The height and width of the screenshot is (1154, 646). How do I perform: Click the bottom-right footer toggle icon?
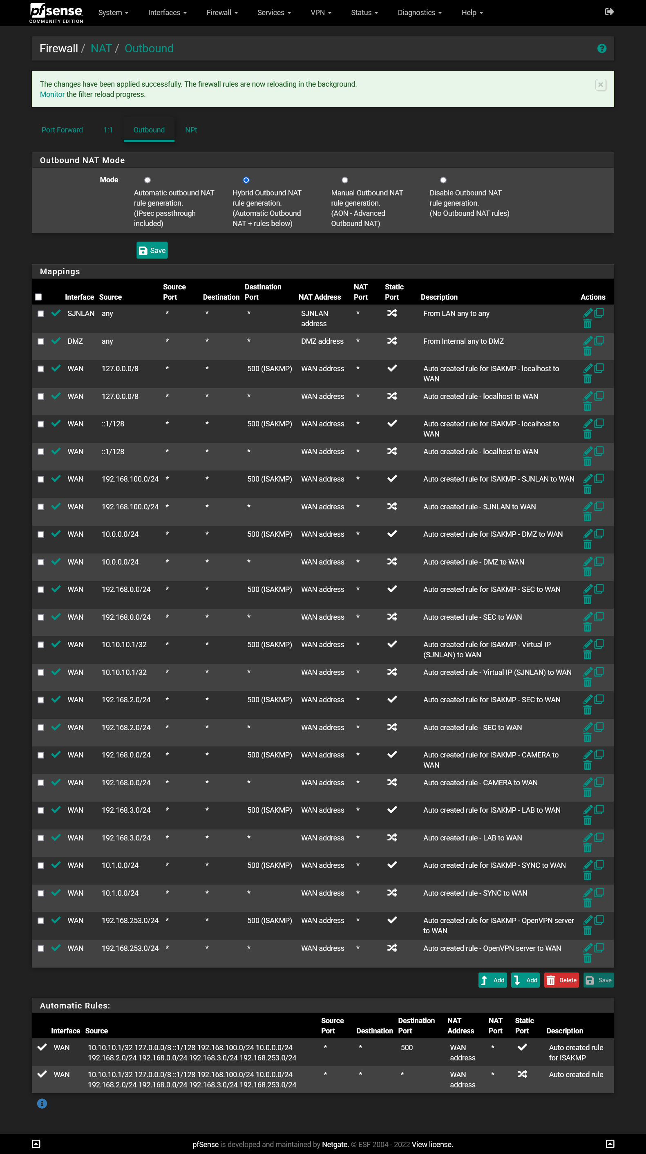(x=610, y=1144)
